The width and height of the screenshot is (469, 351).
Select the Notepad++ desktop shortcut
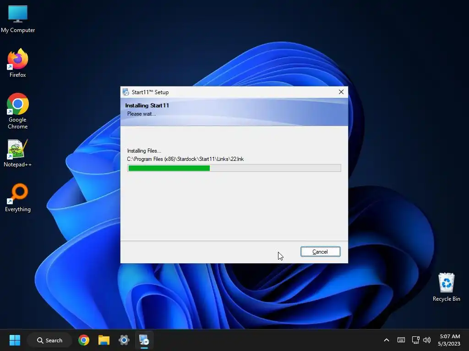click(18, 154)
